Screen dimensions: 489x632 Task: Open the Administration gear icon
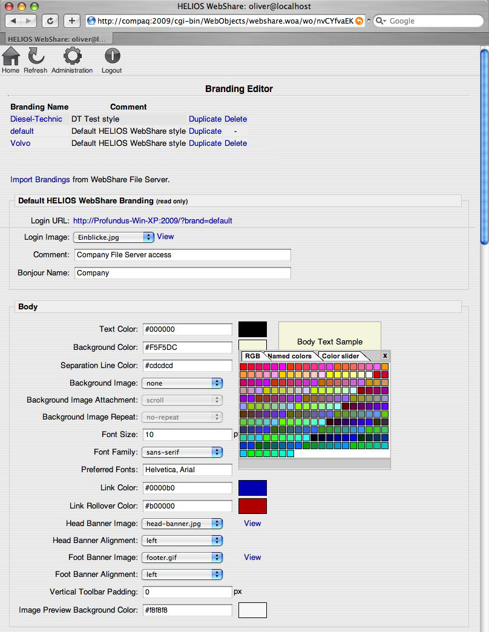[72, 57]
